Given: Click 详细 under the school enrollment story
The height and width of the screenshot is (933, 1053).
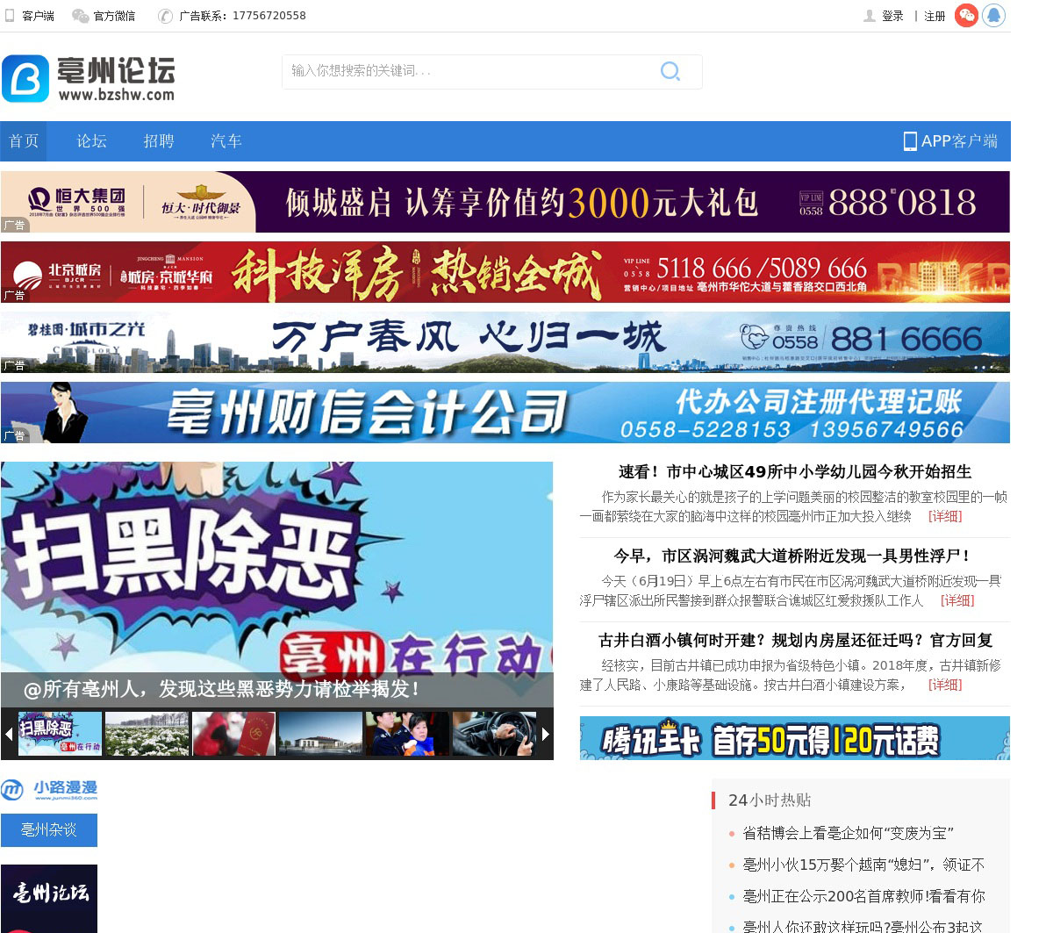Looking at the screenshot, I should [x=945, y=517].
